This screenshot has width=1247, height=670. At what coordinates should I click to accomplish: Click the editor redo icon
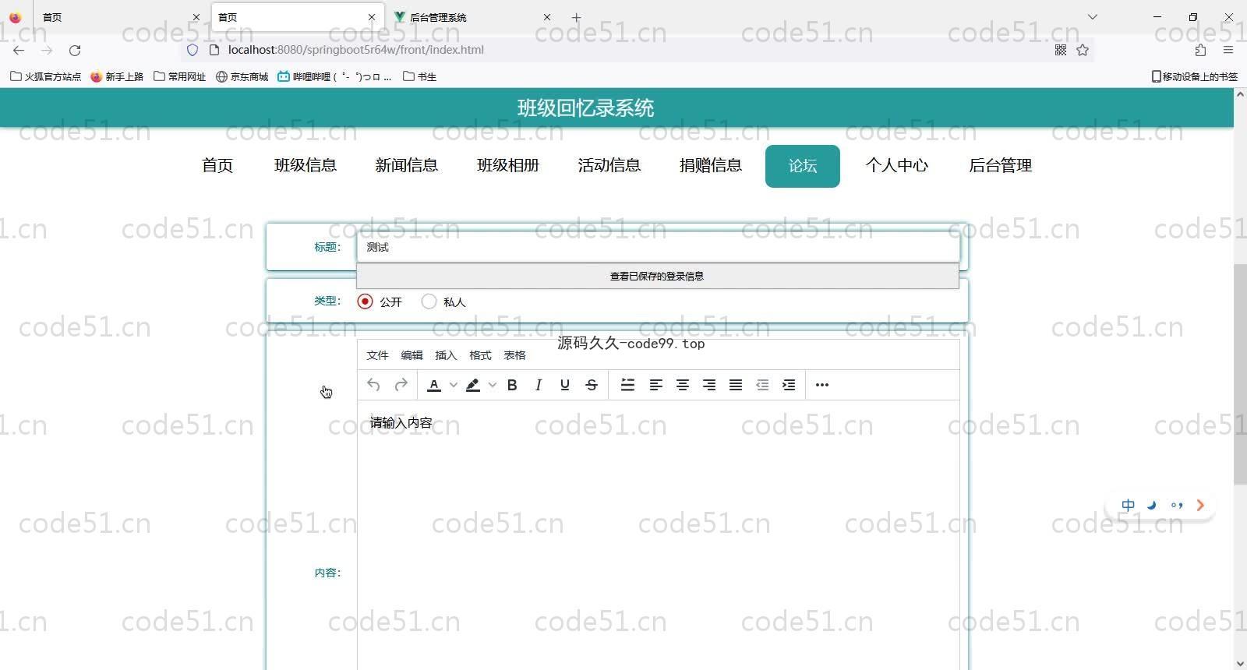401,385
